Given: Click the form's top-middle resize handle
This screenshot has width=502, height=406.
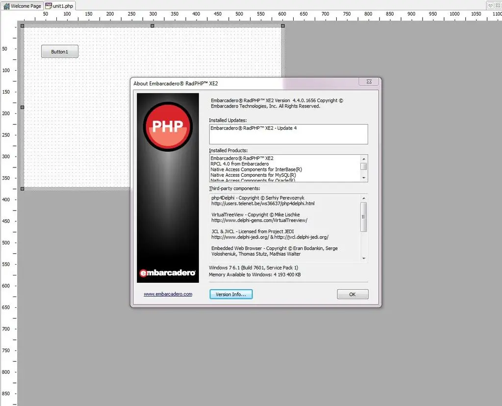Looking at the screenshot, I should (152, 26).
